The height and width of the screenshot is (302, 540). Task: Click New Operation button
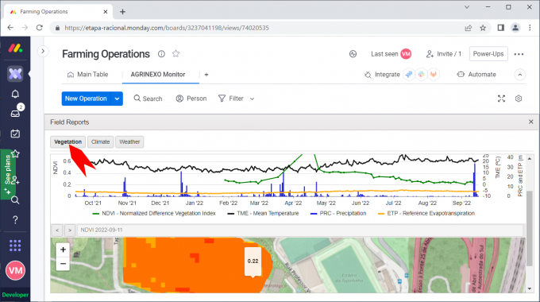pyautogui.click(x=86, y=99)
